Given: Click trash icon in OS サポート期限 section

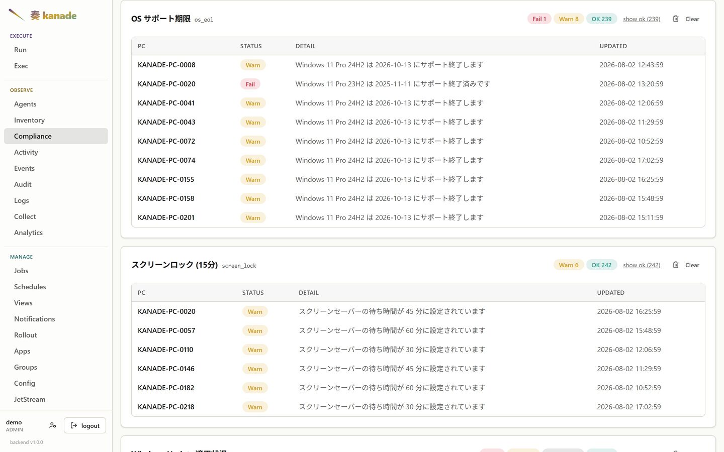Looking at the screenshot, I should click(676, 19).
